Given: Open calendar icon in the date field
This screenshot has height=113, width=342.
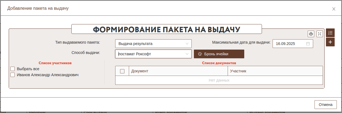Looking at the screenshot, I should 308,44.
